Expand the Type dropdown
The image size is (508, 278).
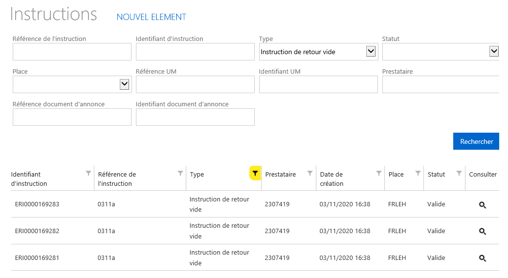(371, 51)
